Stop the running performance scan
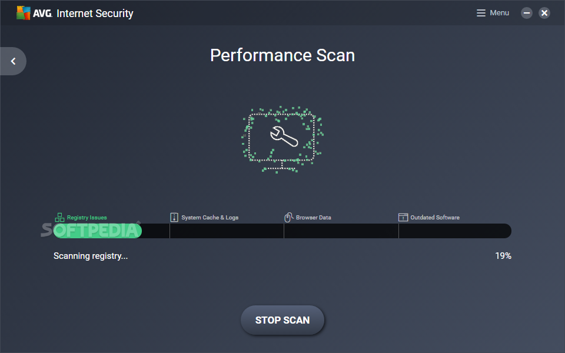 click(282, 320)
